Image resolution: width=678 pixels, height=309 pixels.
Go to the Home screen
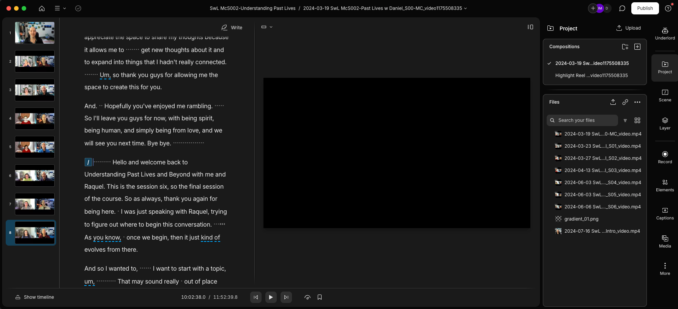[x=42, y=8]
